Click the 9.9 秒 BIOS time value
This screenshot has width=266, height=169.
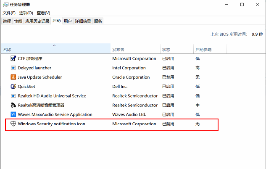257,34
